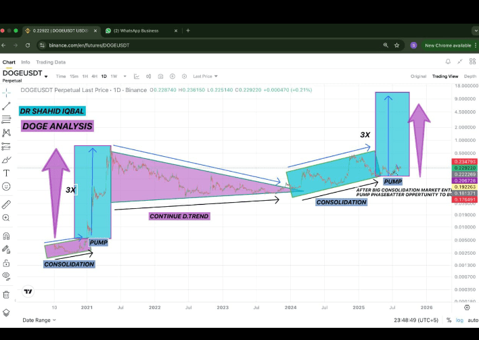Select the brush drawing tool
This screenshot has width=479, height=340.
6,160
